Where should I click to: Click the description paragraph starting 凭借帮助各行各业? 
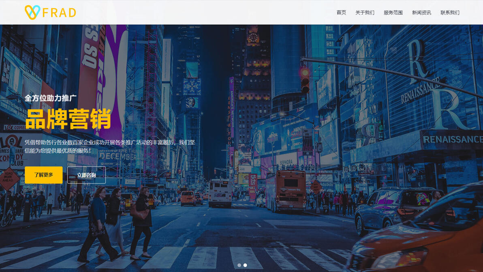coord(110,146)
